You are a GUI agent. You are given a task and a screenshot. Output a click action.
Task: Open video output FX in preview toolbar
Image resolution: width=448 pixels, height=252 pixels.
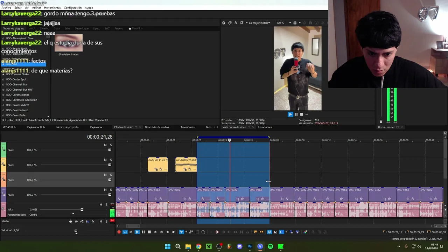(236, 23)
